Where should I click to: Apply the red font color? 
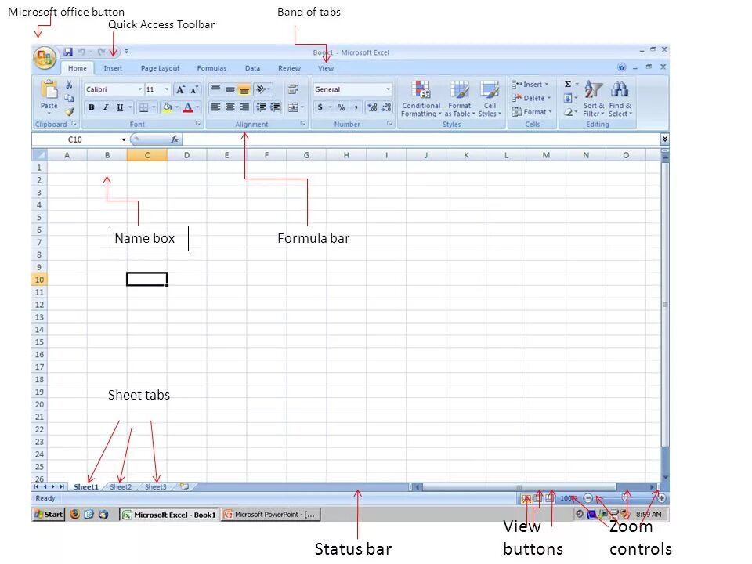[x=188, y=107]
